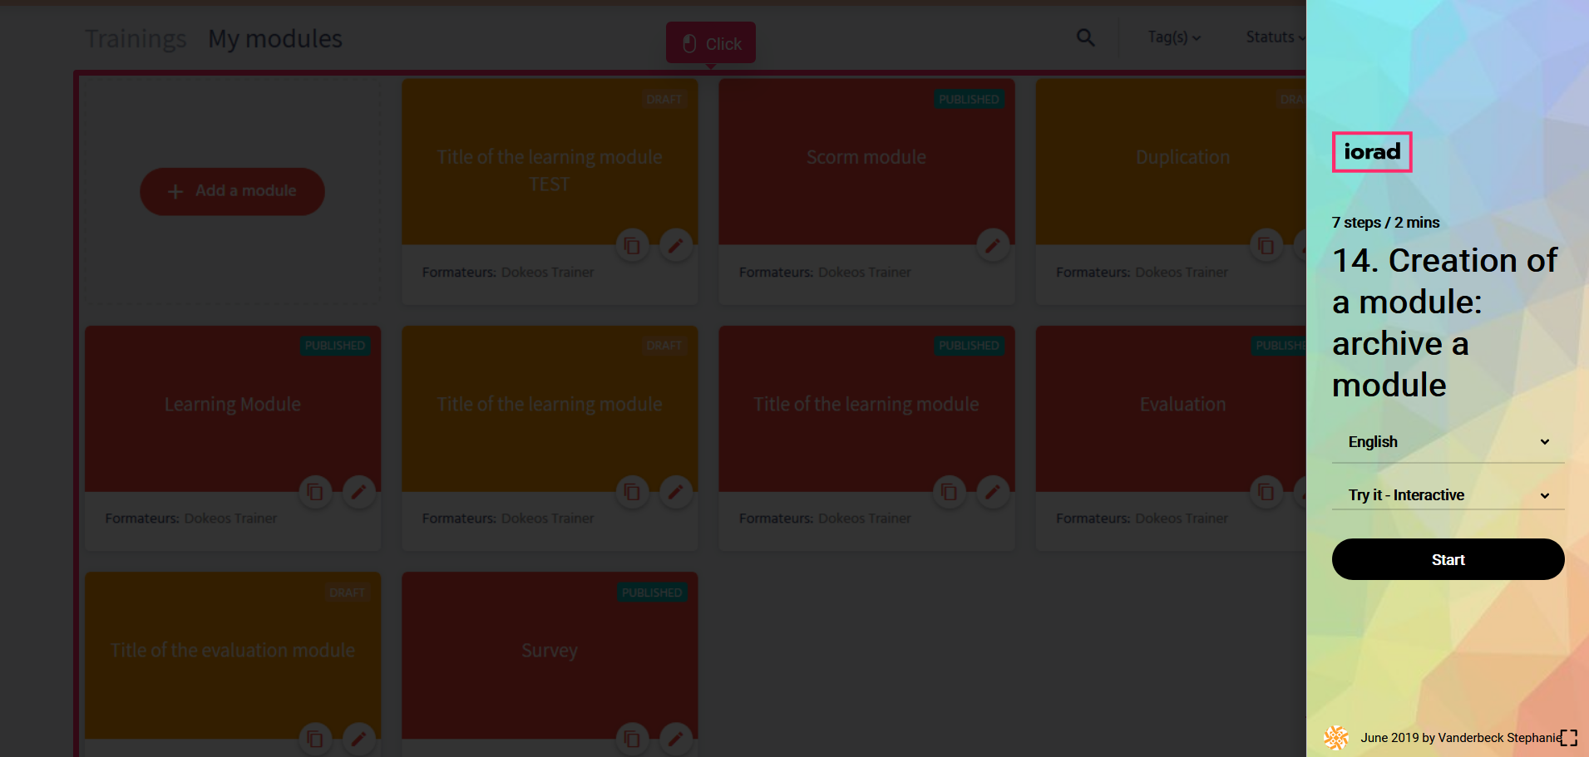Edit the Learning Module with pencil icon
Viewport: 1589px width, 757px height.
[x=358, y=492]
